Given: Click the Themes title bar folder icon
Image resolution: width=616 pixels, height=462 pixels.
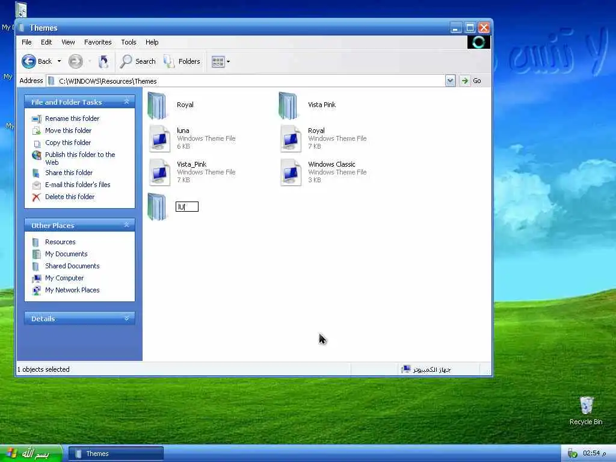Looking at the screenshot, I should click(22, 28).
